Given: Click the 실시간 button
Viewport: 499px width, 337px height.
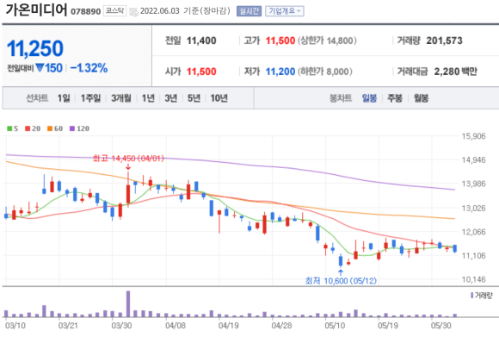Looking at the screenshot, I should 249,11.
